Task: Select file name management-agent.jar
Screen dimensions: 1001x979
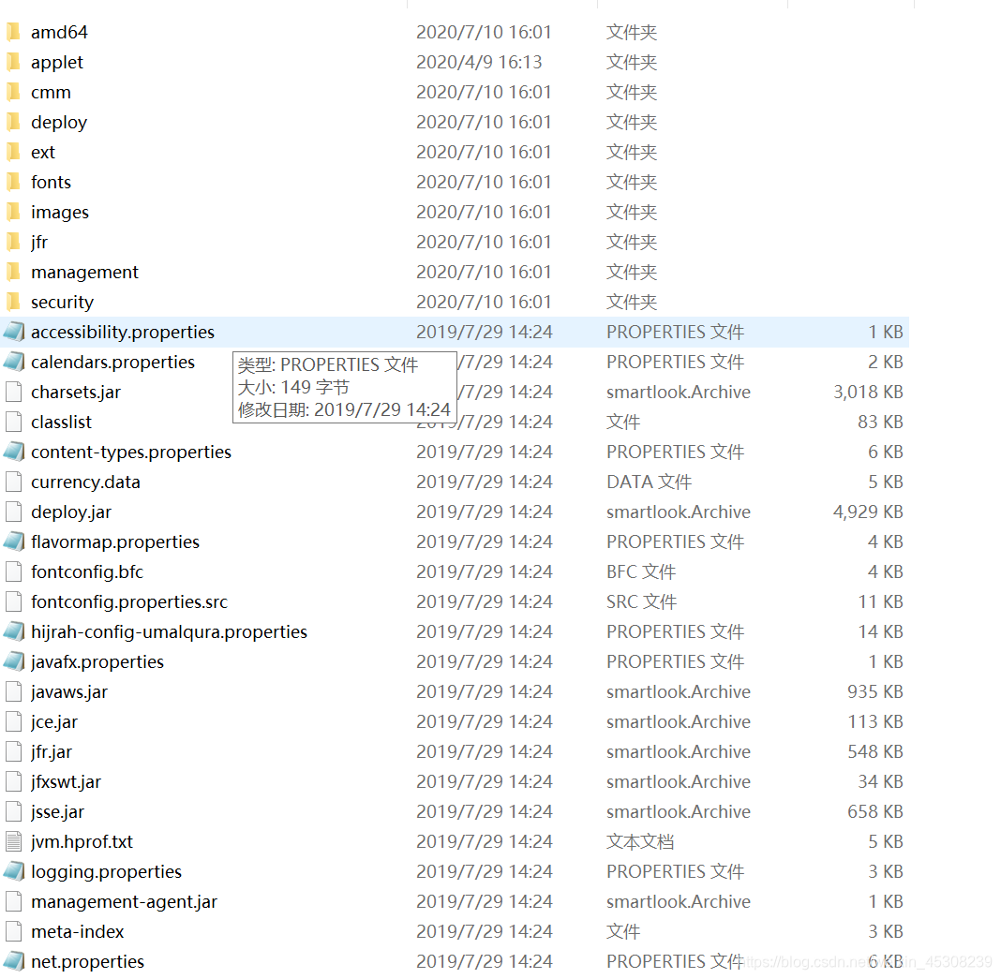Action: tap(124, 902)
